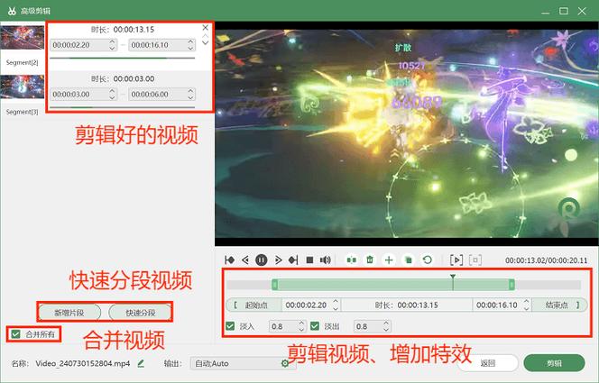Adjust timeline end time 00:00:16.10 stepper
Screen dimensions: 599x383
[527, 305]
